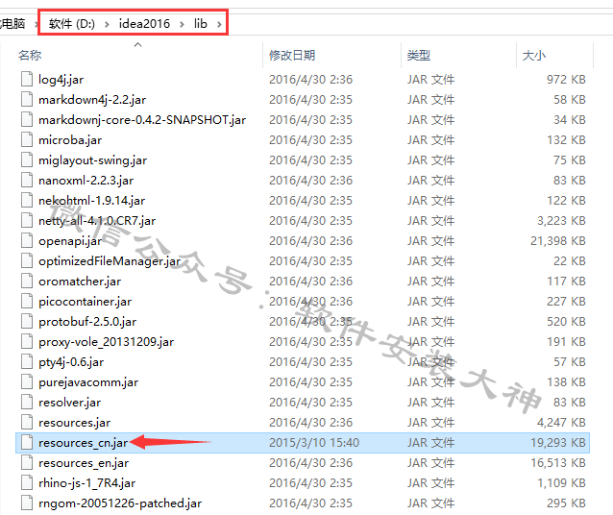This screenshot has width=613, height=515.
Task: Click the resolver.jar file icon
Action: [x=27, y=402]
